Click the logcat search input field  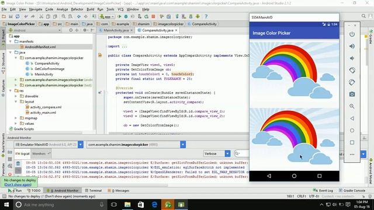241,153
